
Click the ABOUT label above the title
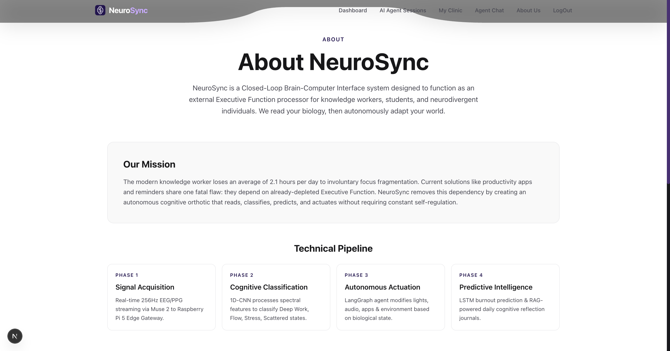pos(333,39)
